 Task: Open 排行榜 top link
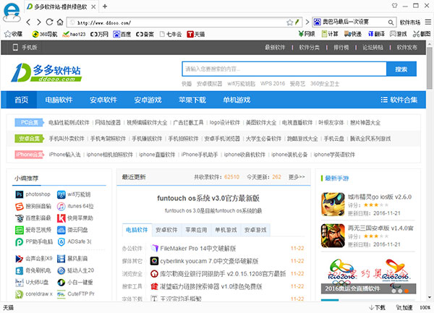[341, 48]
